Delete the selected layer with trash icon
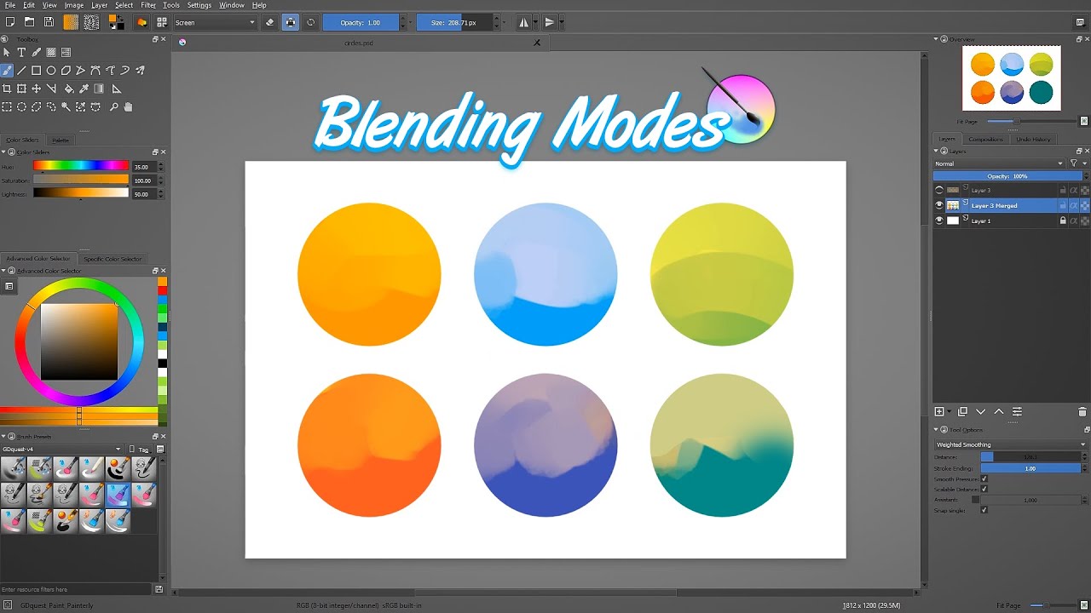The width and height of the screenshot is (1091, 613). (1082, 412)
